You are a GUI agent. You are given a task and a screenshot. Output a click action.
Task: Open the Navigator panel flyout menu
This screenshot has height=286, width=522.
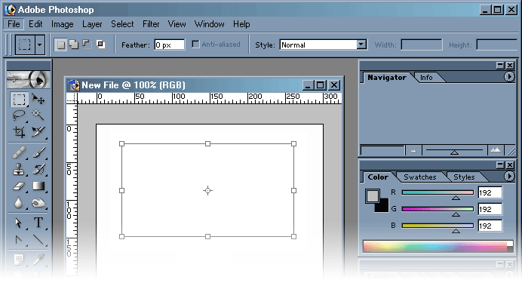508,77
